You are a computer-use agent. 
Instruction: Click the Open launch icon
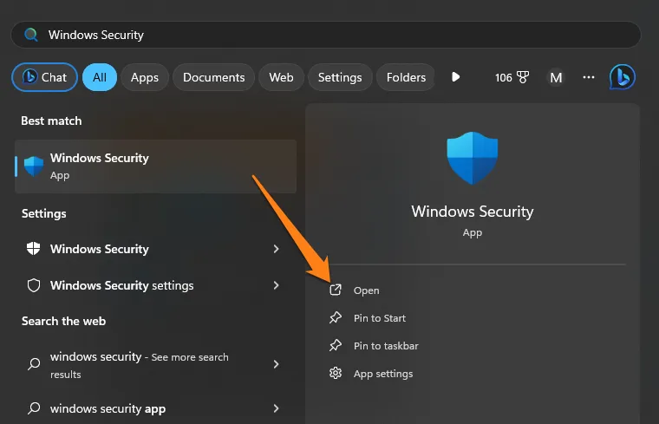(336, 290)
